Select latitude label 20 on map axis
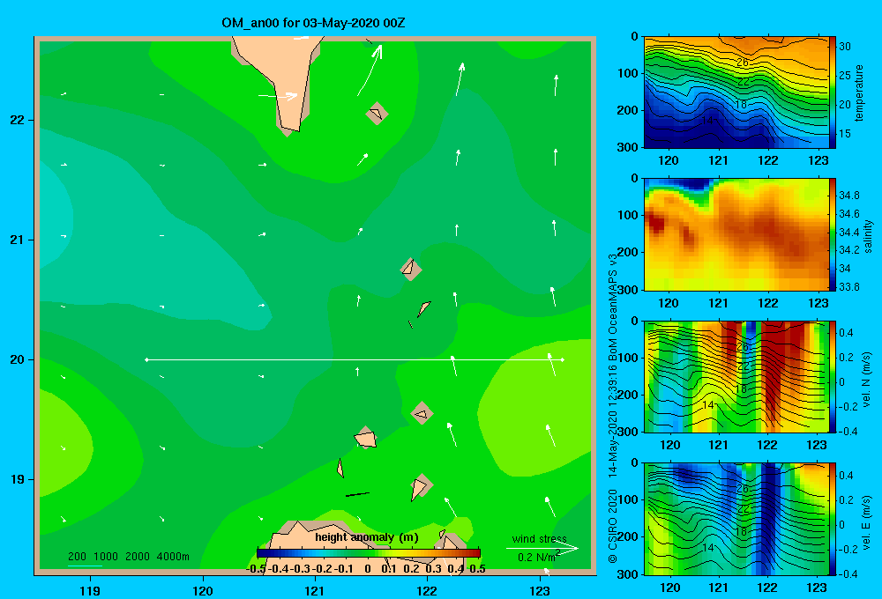Screen dimensions: 882x599 pyautogui.click(x=18, y=359)
